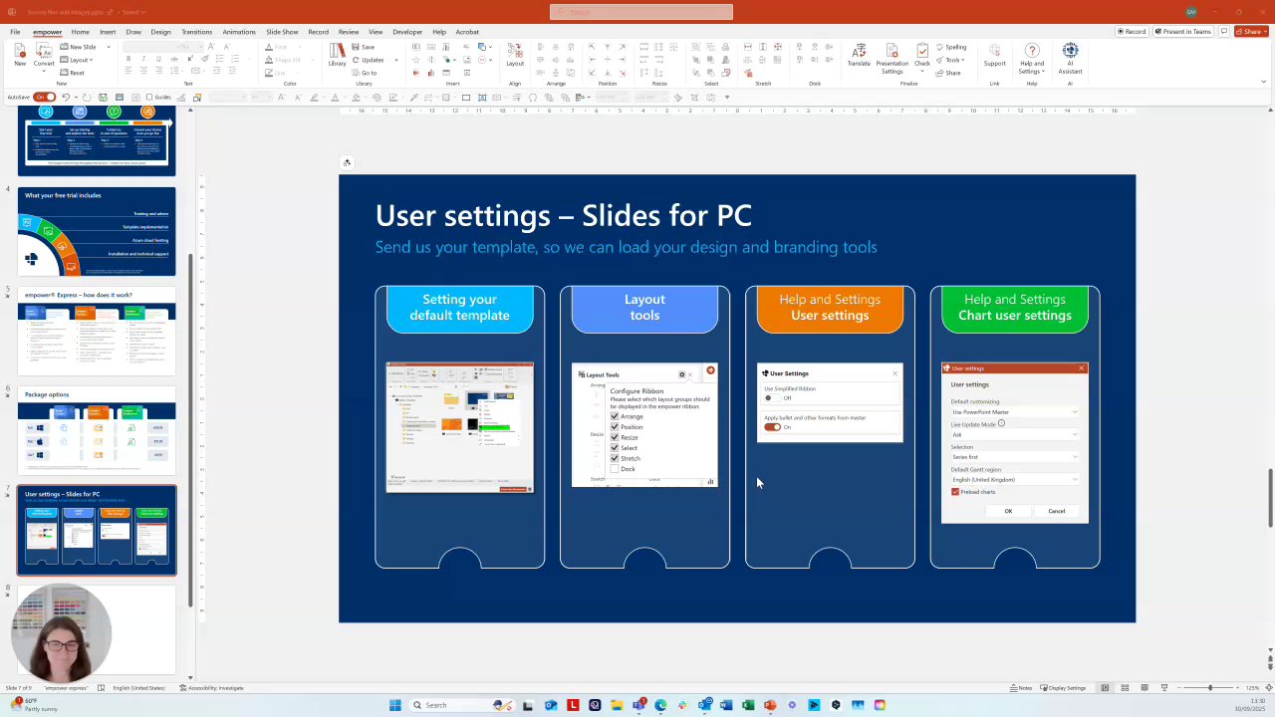Toggle AutoSave switch
Image resolution: width=1275 pixels, height=717 pixels.
(x=43, y=98)
